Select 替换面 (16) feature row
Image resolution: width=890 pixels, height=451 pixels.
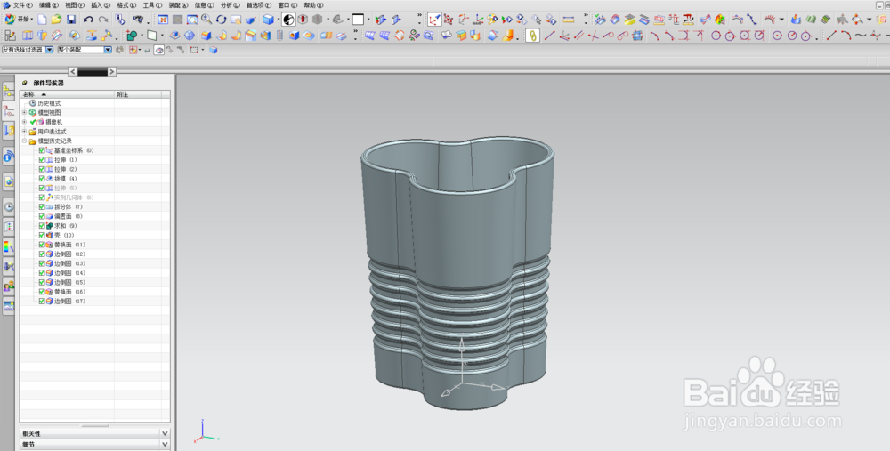point(69,292)
